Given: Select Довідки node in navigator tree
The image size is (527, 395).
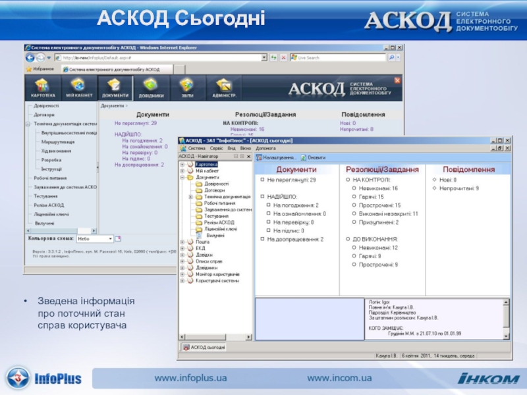Looking at the screenshot, I should [204, 255].
